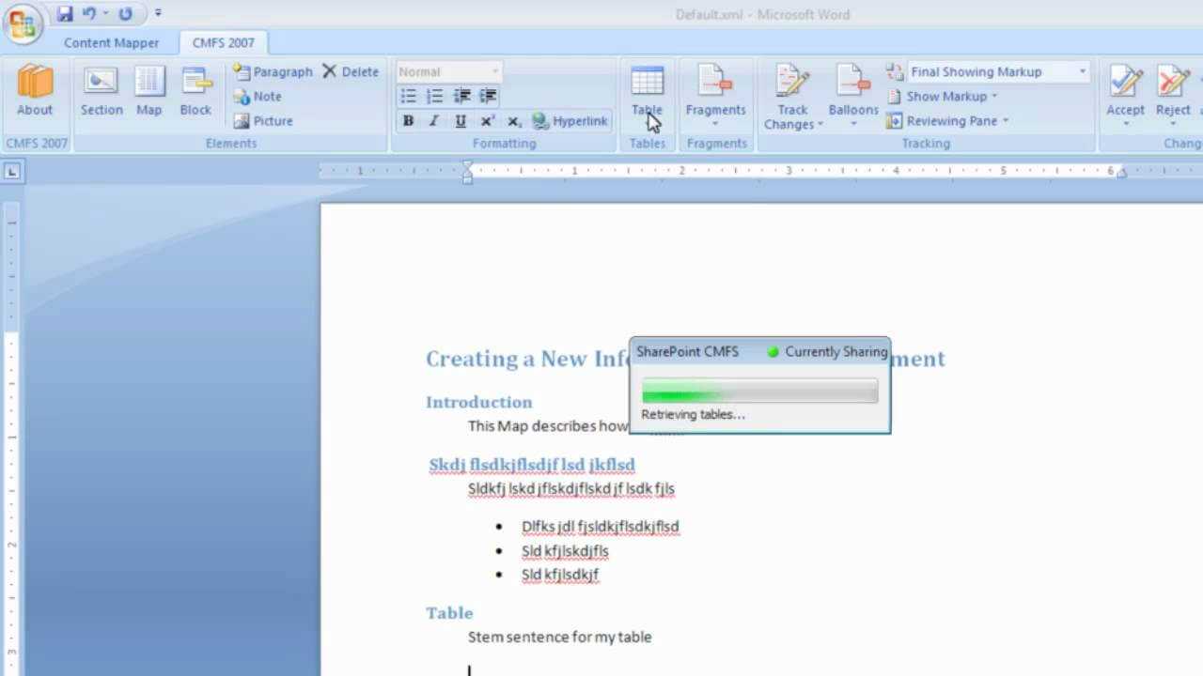Insert a Picture element
The width and height of the screenshot is (1203, 676).
263,120
